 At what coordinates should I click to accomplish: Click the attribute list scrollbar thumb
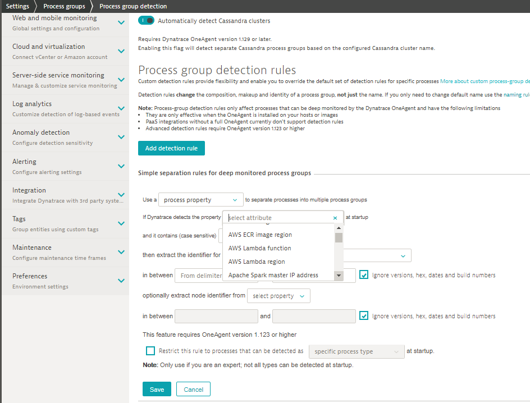pyautogui.click(x=339, y=237)
